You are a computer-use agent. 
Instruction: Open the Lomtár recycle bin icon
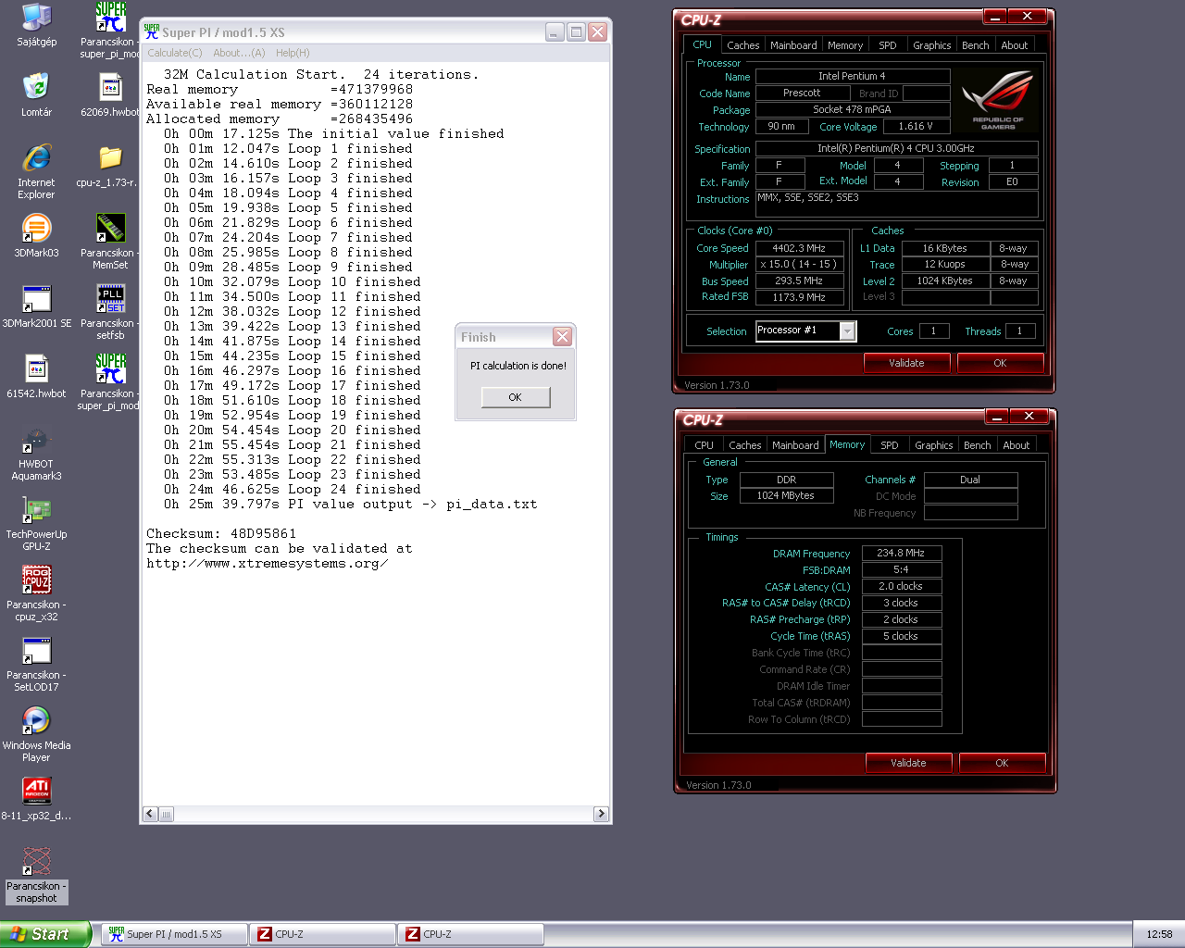tap(36, 94)
